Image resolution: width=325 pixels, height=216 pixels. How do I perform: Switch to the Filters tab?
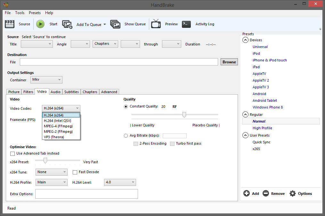pyautogui.click(x=28, y=92)
